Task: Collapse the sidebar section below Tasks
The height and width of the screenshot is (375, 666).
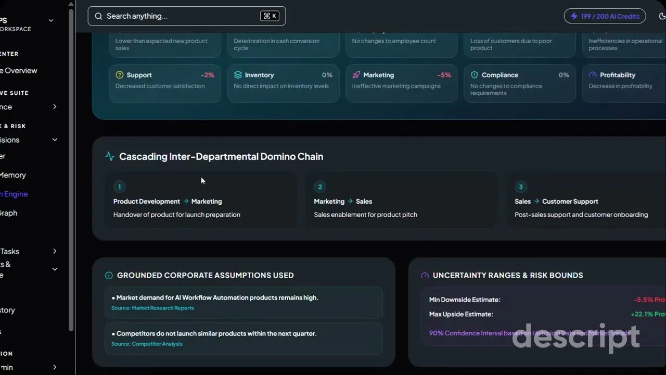Action: pyautogui.click(x=55, y=269)
